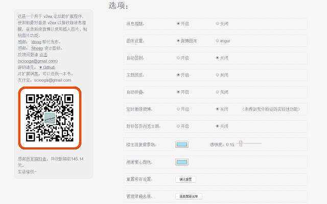Select 微博图床 as the image host
Screen dimensions: 327x204
pos(178,41)
